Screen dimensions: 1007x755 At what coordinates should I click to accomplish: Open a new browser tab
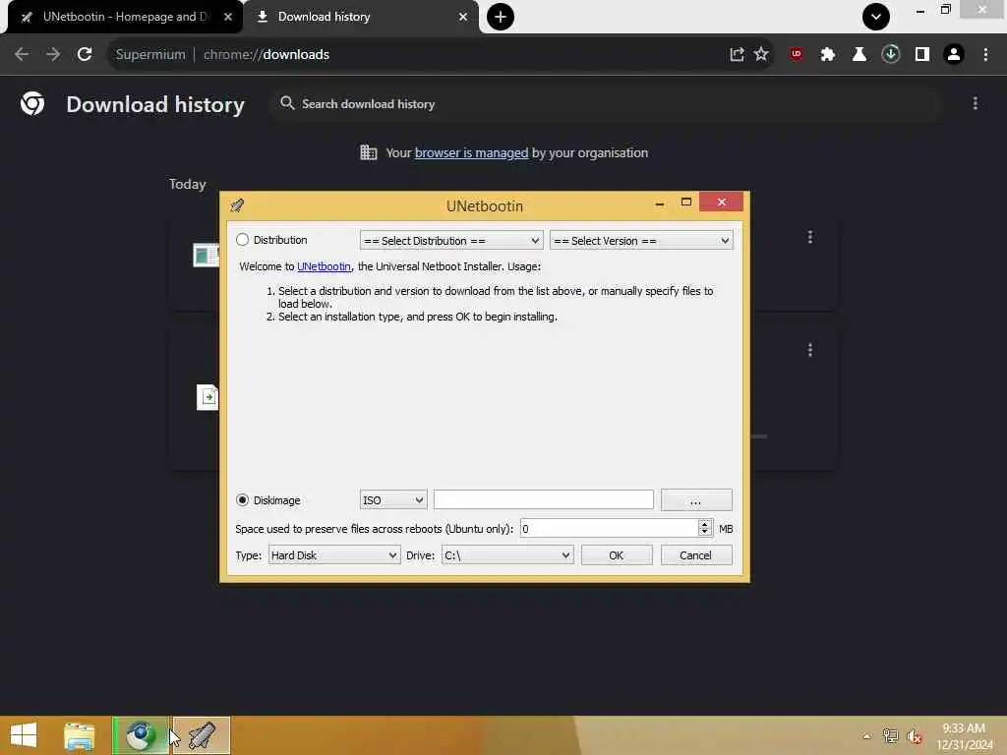pyautogui.click(x=501, y=17)
